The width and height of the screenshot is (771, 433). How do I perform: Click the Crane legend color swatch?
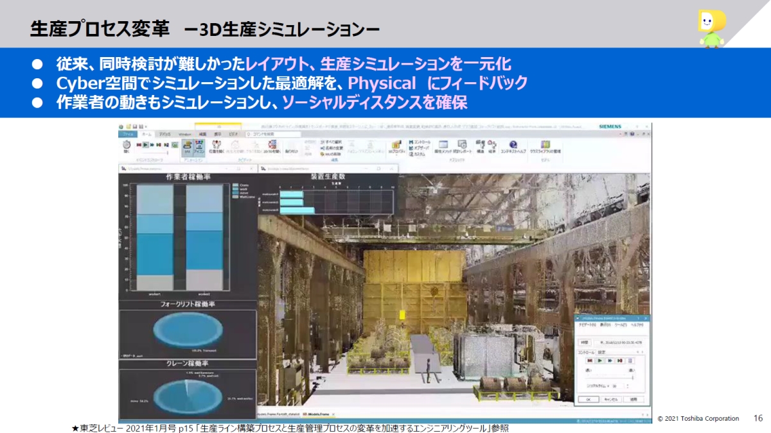coord(235,185)
